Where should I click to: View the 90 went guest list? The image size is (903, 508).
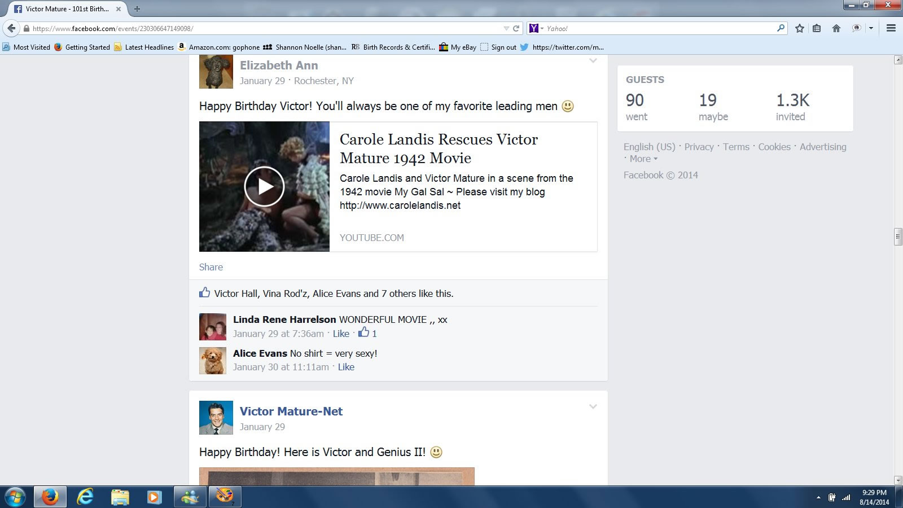637,107
